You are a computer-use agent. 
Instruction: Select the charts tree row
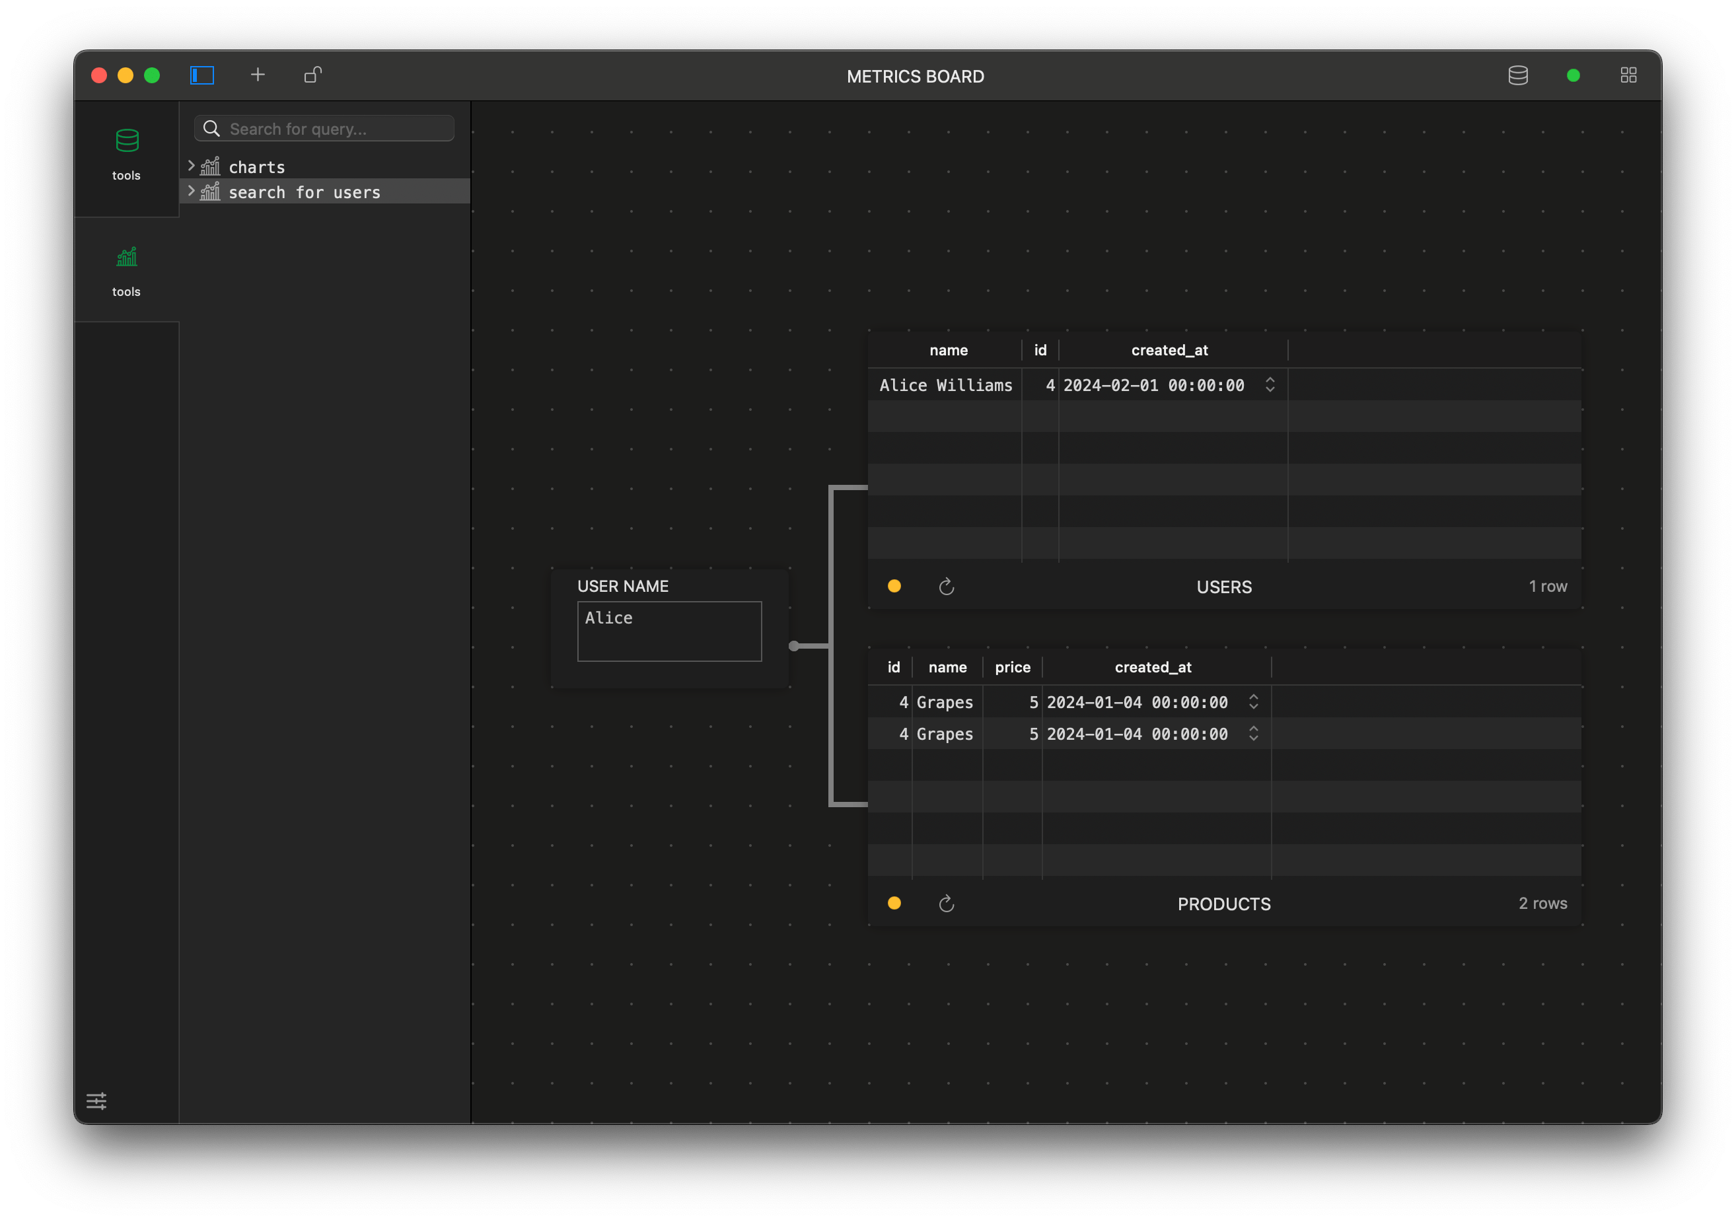pyautogui.click(x=325, y=166)
